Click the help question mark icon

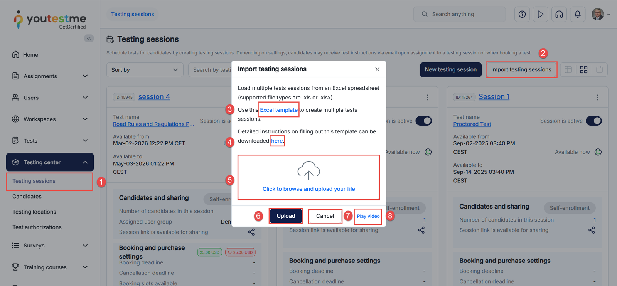click(x=522, y=14)
